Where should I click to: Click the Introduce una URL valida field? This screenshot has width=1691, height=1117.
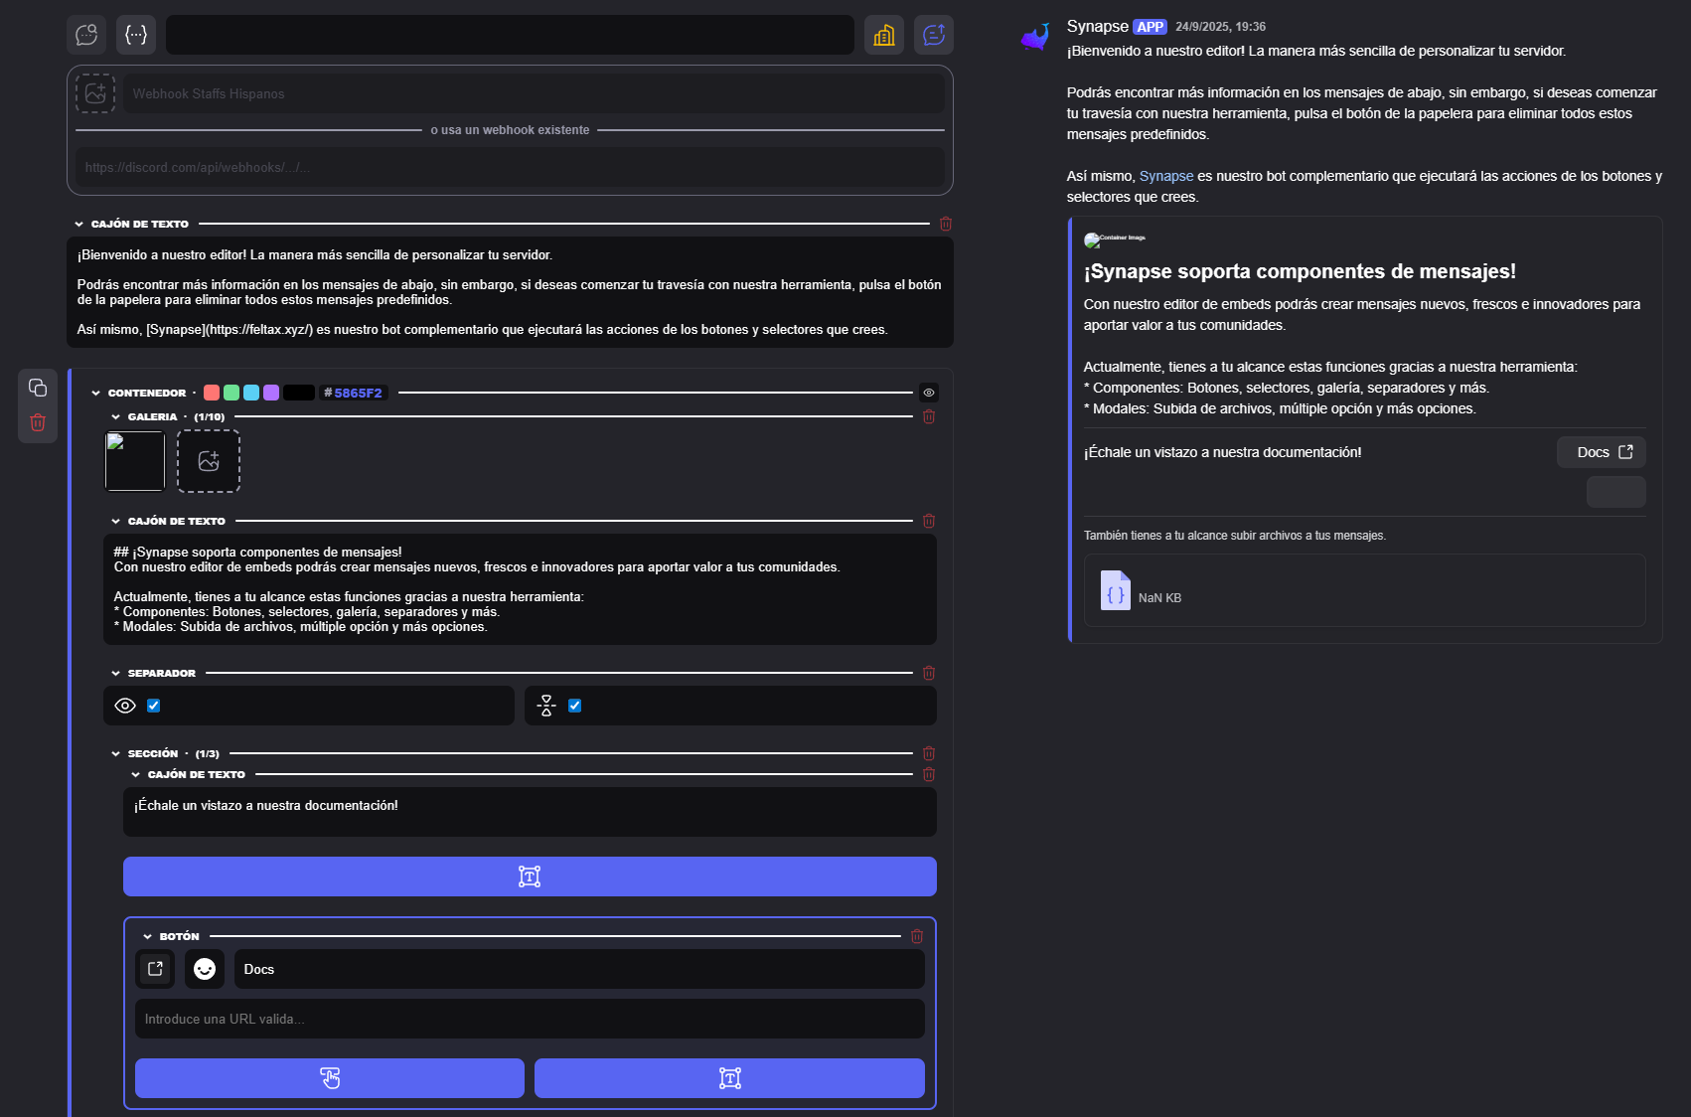530,1019
